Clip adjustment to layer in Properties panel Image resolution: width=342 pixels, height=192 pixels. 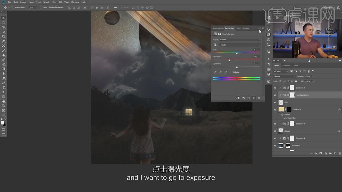pos(238,98)
